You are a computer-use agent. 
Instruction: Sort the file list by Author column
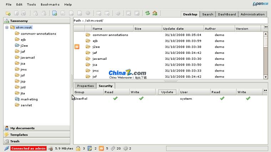point(219,28)
